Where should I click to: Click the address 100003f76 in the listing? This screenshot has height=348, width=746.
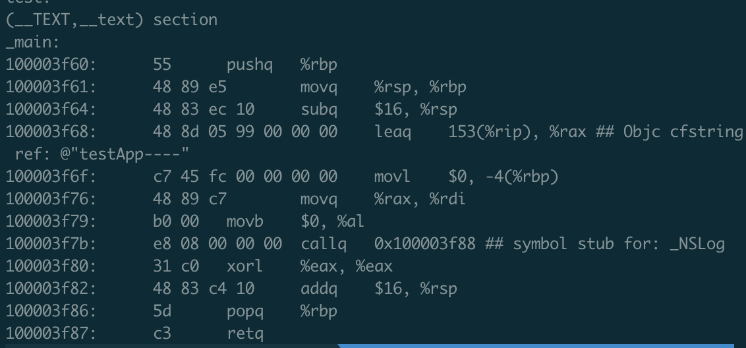click(51, 199)
